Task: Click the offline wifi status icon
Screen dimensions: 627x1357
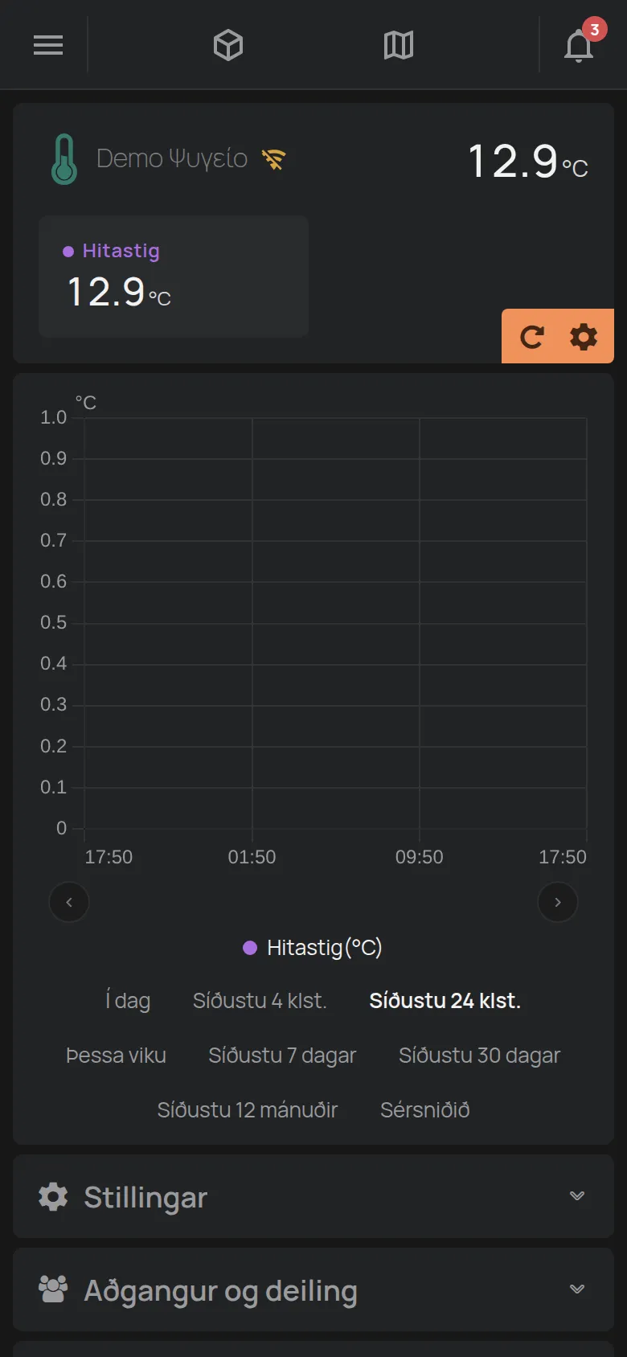Action: 273,159
